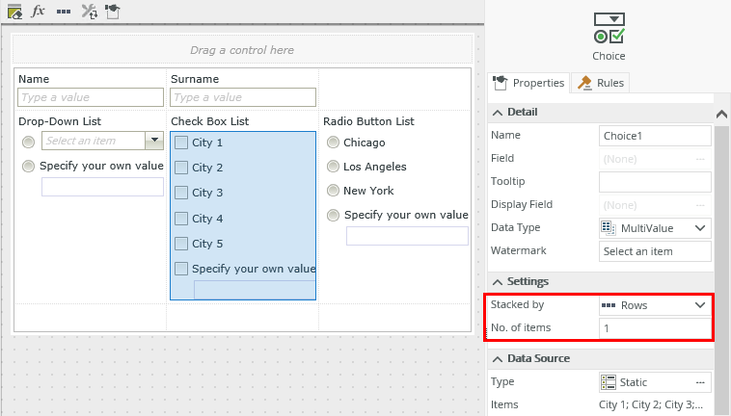Collapse the Detail section
This screenshot has height=416, width=731.
[498, 112]
